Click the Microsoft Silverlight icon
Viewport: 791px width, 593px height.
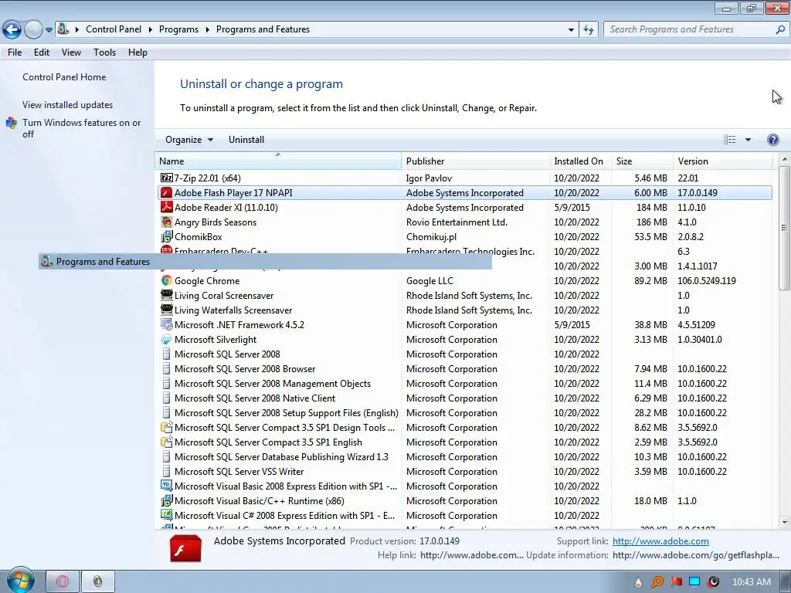point(167,339)
